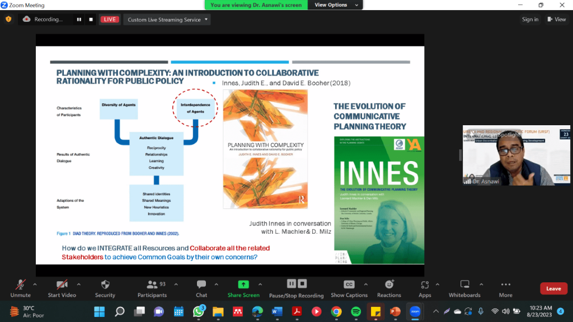Click the More options ellipsis icon

tap(505, 285)
